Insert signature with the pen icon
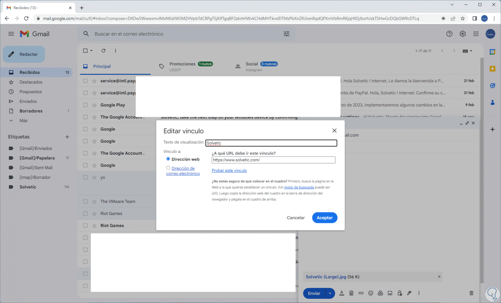This screenshot has width=501, height=303. (x=409, y=293)
